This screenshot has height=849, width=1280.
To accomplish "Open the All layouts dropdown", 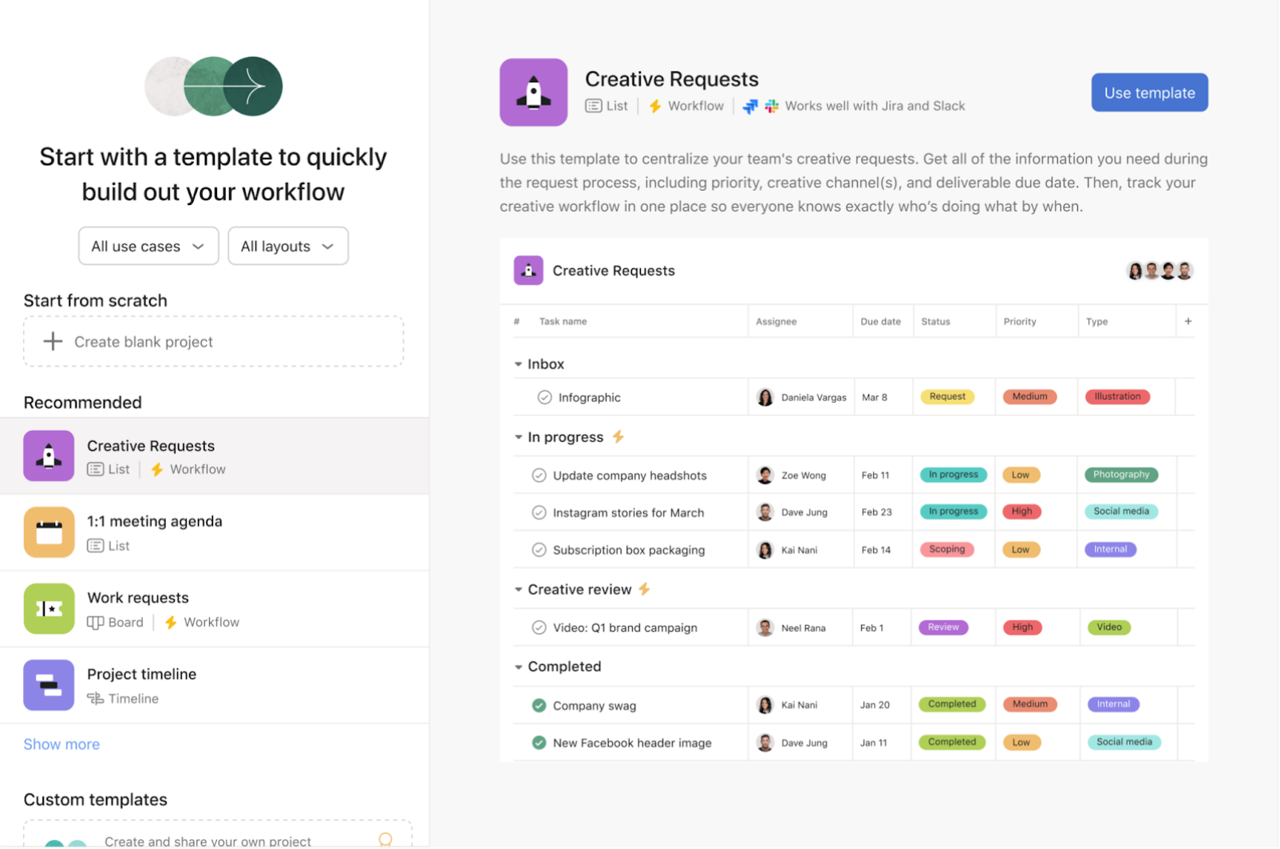I will pos(289,247).
